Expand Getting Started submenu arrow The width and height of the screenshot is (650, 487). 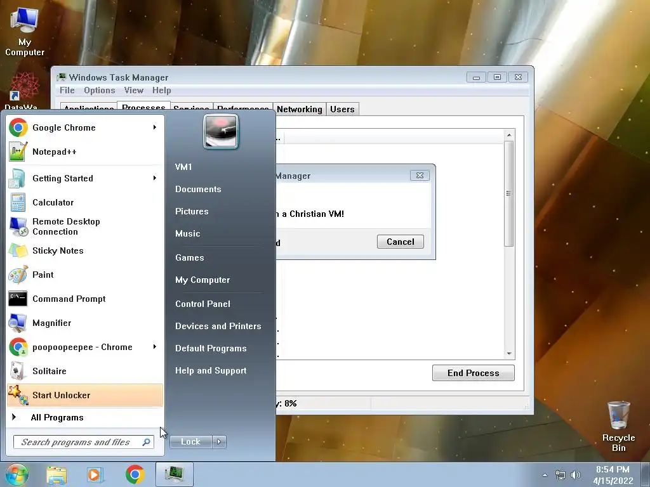[155, 178]
